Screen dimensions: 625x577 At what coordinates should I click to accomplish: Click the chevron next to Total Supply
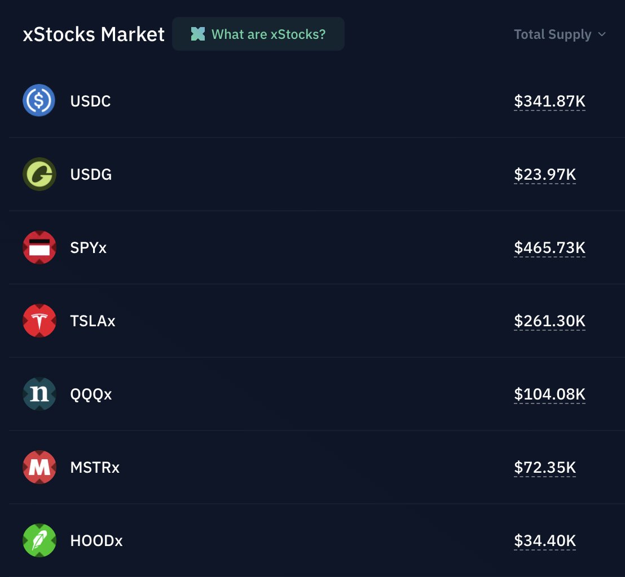[602, 34]
